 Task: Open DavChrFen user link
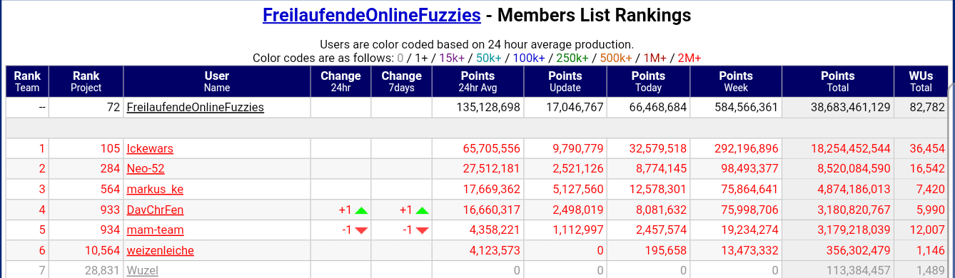[155, 210]
